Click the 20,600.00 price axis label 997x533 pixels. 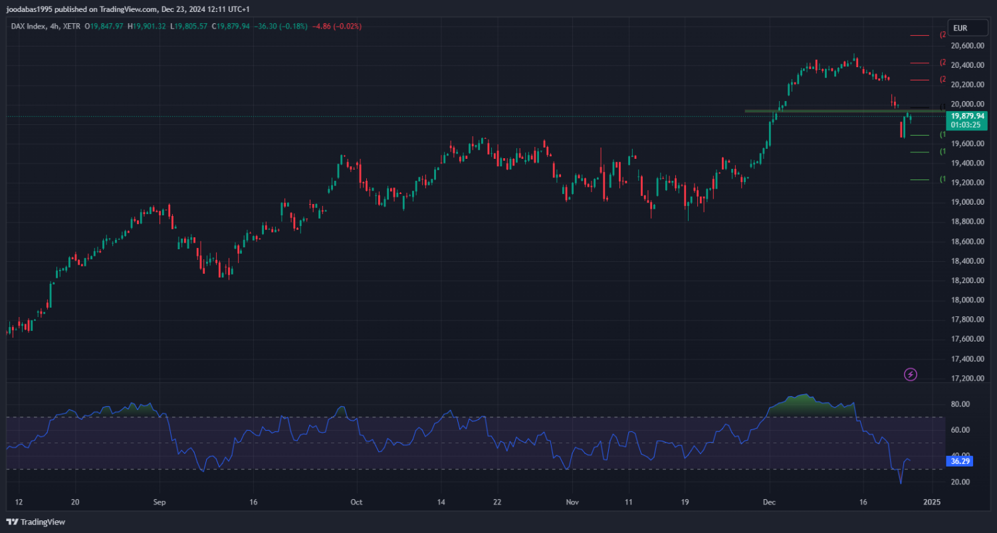click(x=967, y=46)
